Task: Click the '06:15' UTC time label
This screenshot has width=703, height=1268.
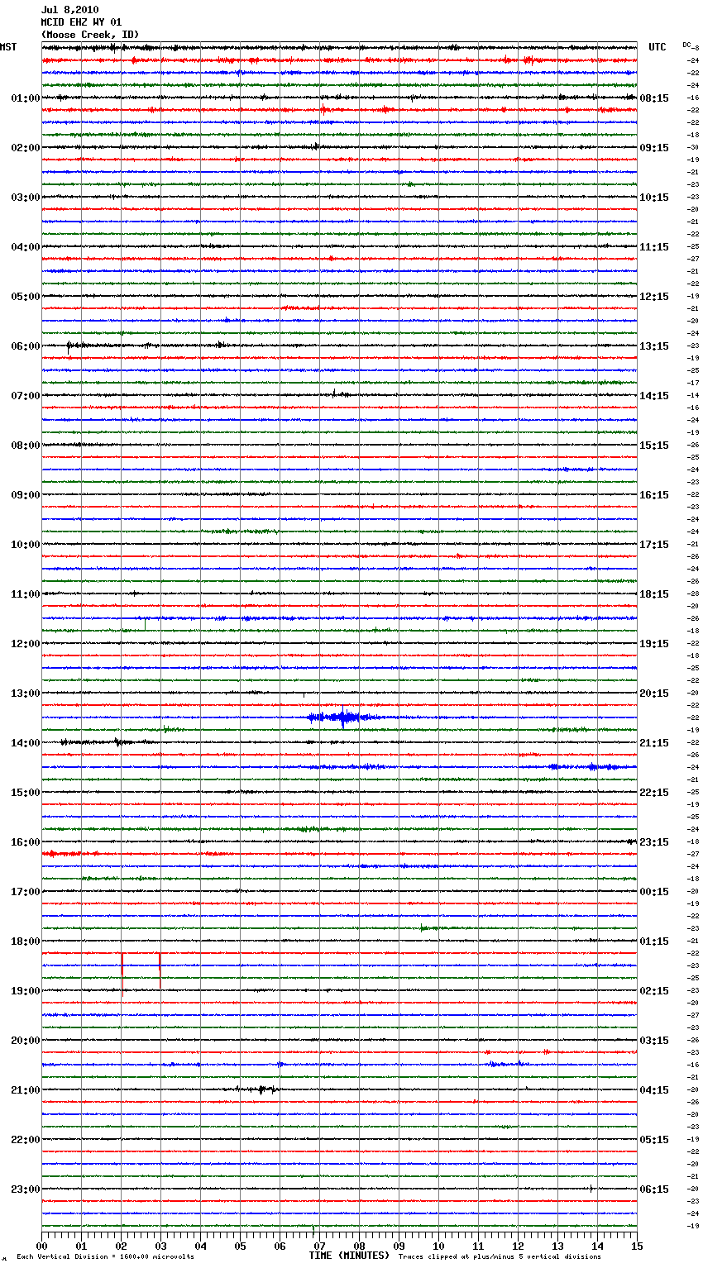Action: point(654,1189)
